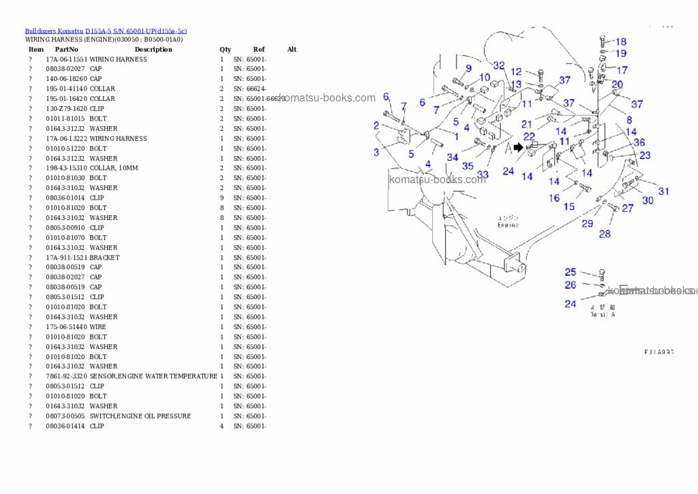Select the SWITCH,ENGINE OIL PRESSURE entry

[140, 416]
